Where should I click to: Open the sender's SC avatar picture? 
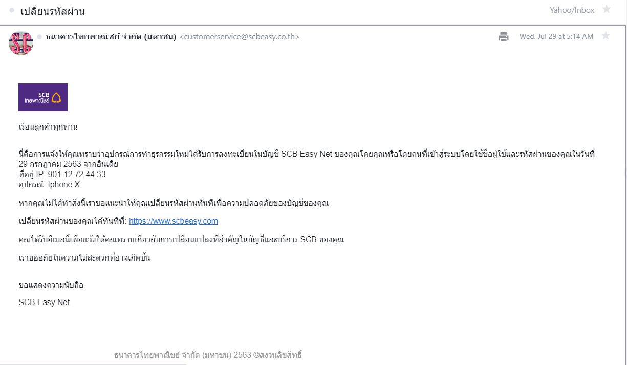coord(21,43)
